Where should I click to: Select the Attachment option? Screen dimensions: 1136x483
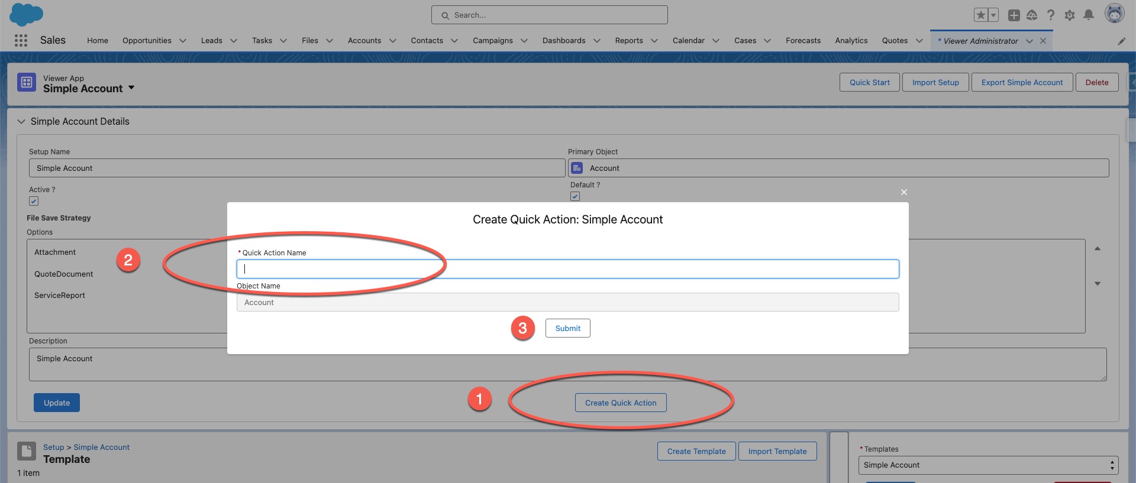(x=55, y=252)
